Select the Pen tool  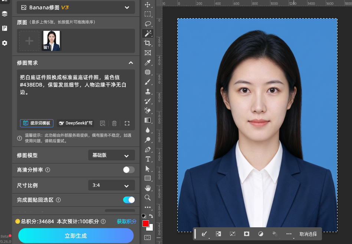148,149
